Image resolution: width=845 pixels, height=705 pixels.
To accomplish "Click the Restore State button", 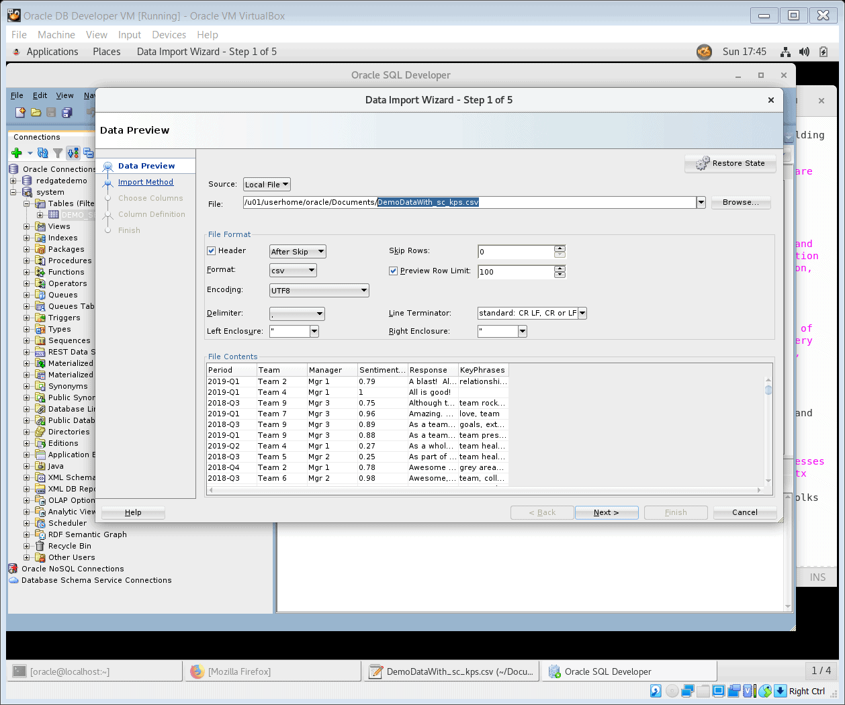I will pyautogui.click(x=730, y=163).
